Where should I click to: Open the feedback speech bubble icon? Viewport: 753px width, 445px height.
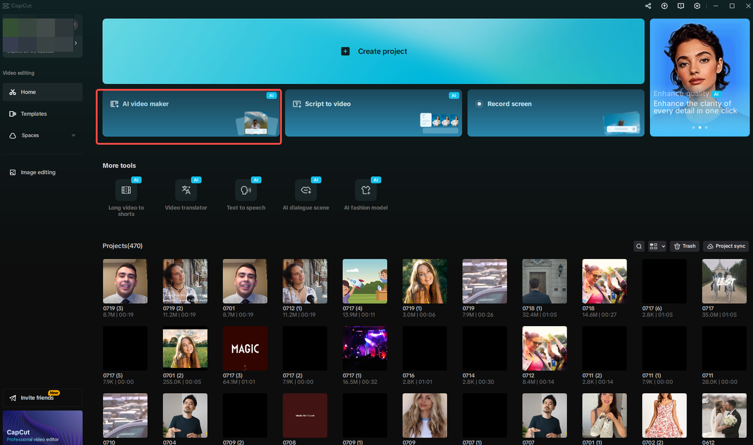click(681, 6)
